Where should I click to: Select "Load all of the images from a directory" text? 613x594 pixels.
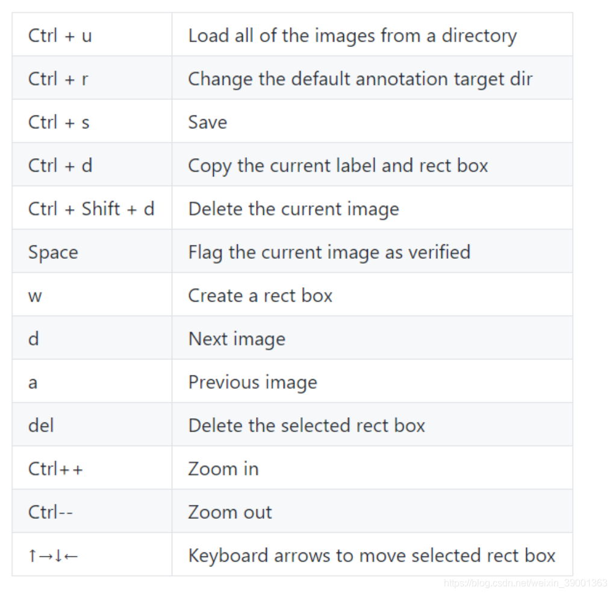point(352,36)
